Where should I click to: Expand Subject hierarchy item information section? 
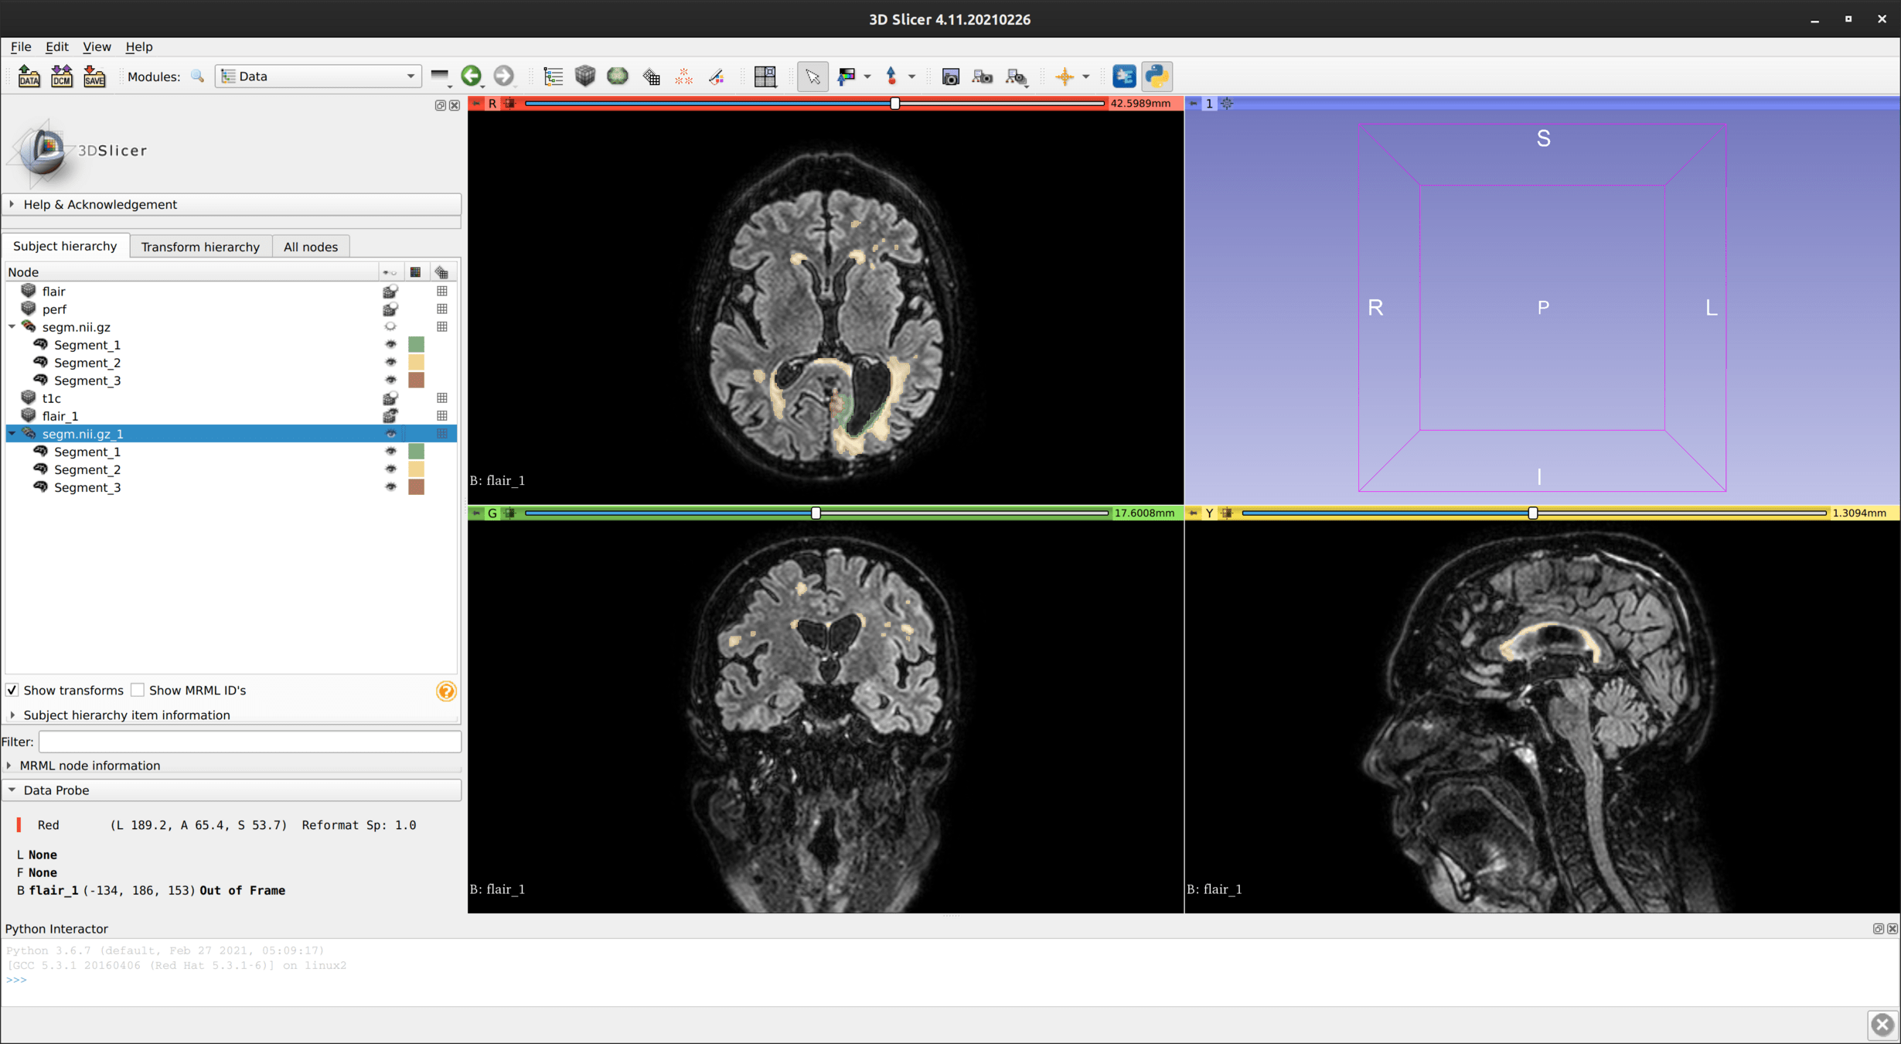point(126,715)
